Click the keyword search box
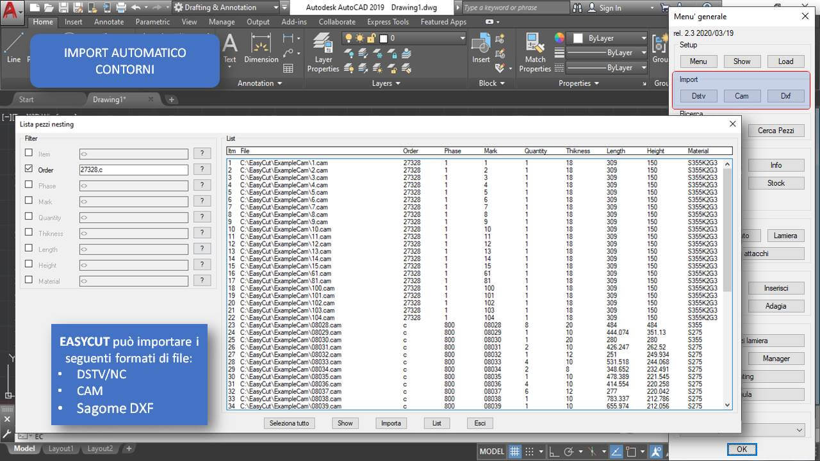820x461 pixels. [515, 8]
